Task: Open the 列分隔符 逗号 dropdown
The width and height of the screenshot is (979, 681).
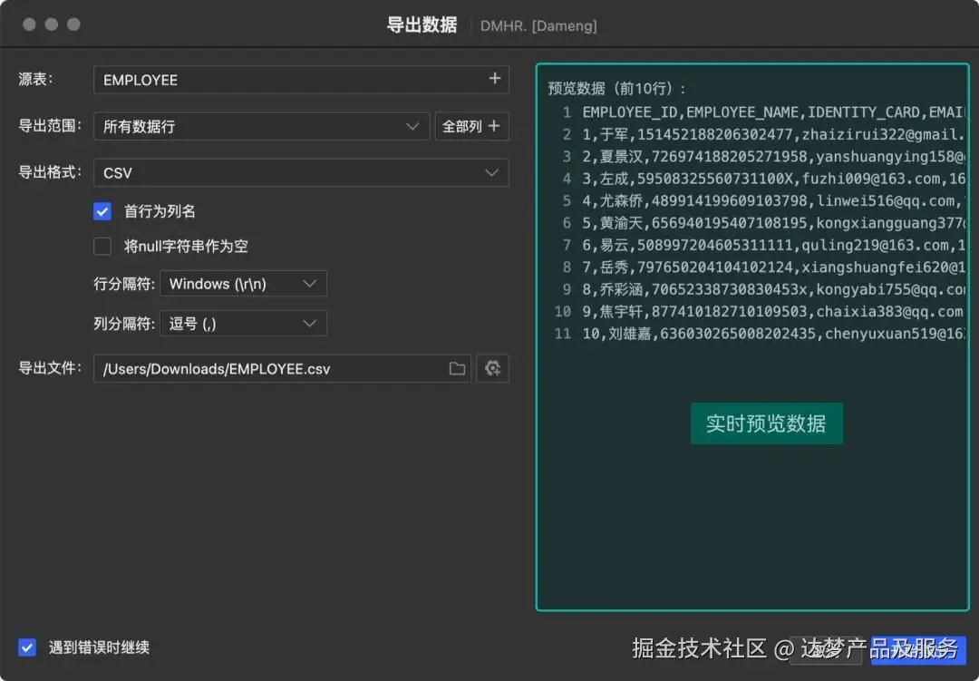Action: (x=243, y=324)
